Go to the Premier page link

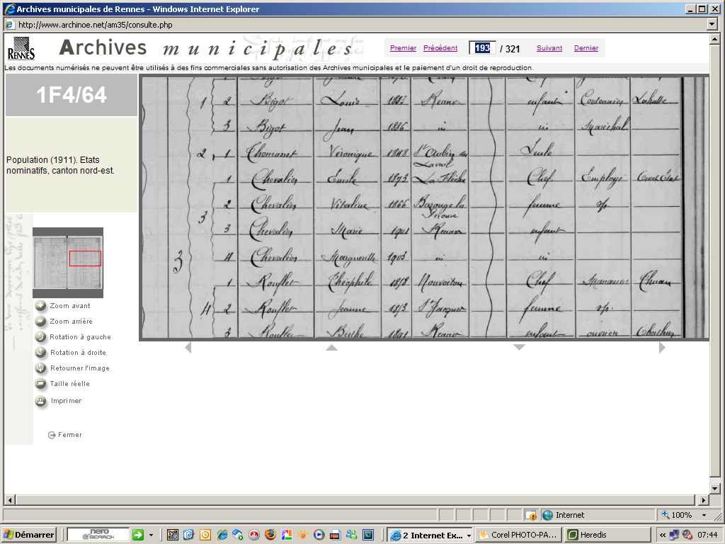click(403, 48)
